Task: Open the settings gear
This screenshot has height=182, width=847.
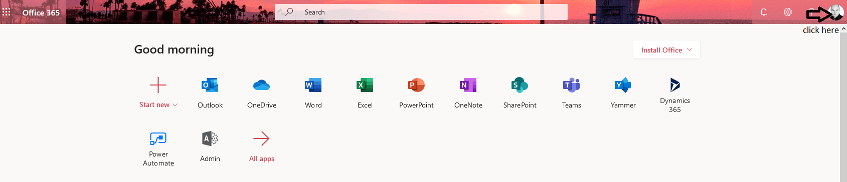Action: click(x=788, y=12)
